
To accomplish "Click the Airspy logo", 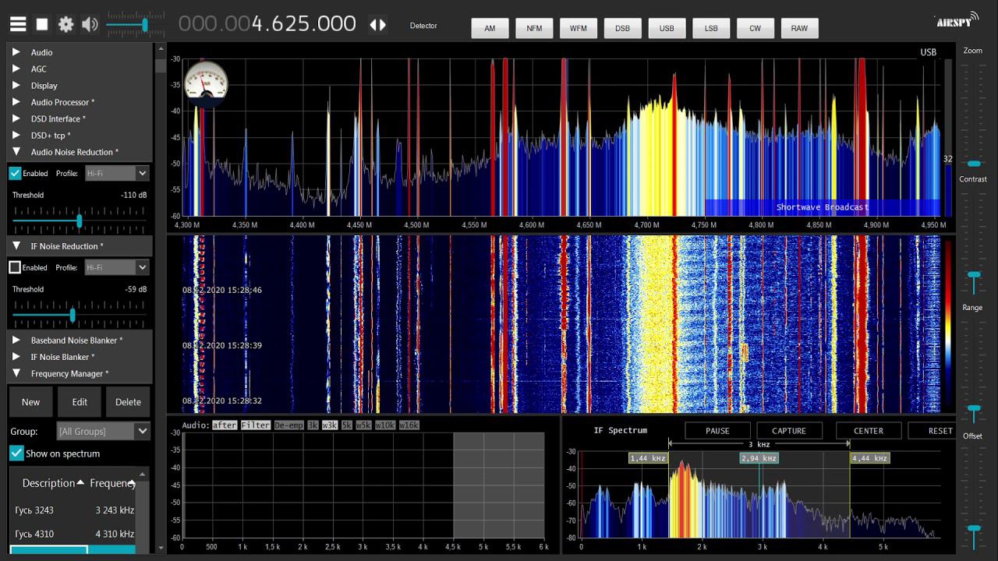I will click(954, 21).
